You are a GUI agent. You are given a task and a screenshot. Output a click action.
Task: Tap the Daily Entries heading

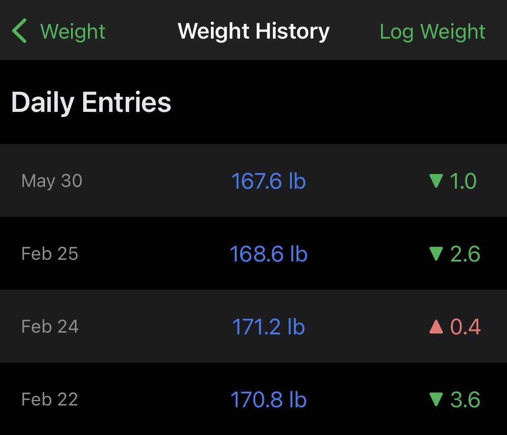(91, 102)
